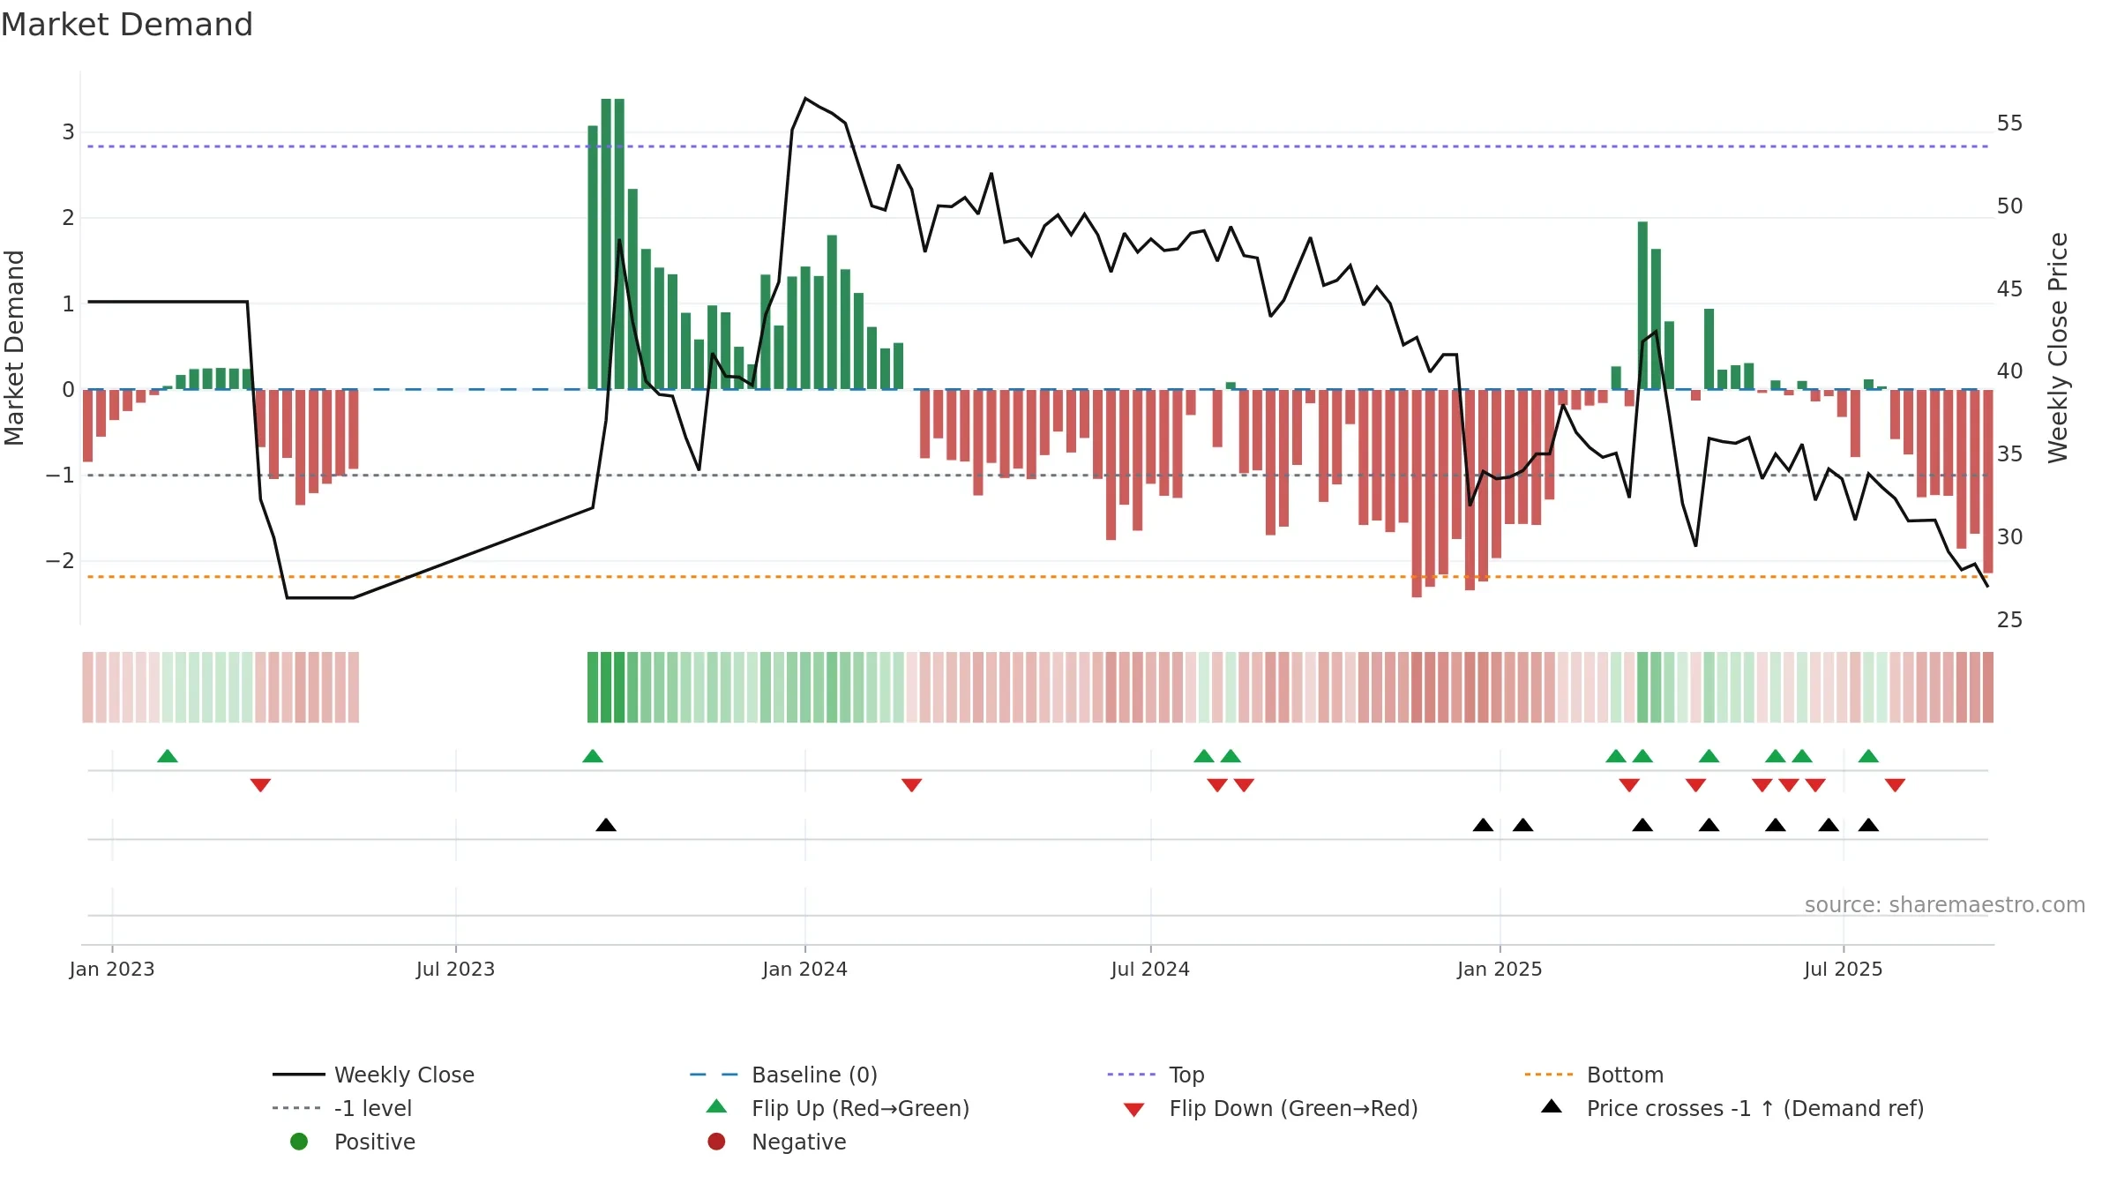Click the red flip-down marker after Jan 2024
This screenshot has height=1191, width=2117.
[912, 785]
